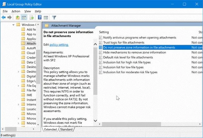Select the Applica... folder in tree
This screenshot has width=203, height=138.
point(28,39)
